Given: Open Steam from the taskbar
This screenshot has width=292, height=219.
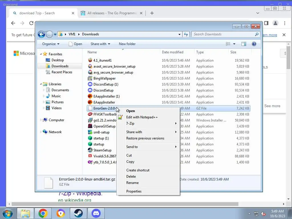Looking at the screenshot, I should [x=78, y=213].
